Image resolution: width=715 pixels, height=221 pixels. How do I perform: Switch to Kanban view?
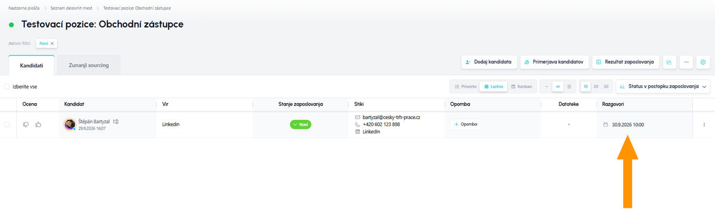pyautogui.click(x=522, y=86)
